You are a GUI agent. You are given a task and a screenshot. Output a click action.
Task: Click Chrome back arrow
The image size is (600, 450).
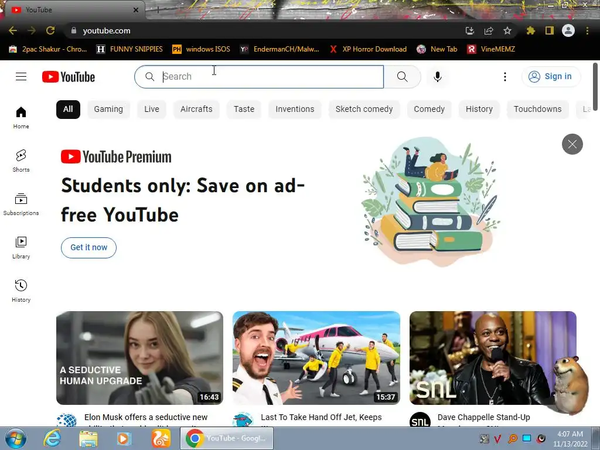coord(13,30)
